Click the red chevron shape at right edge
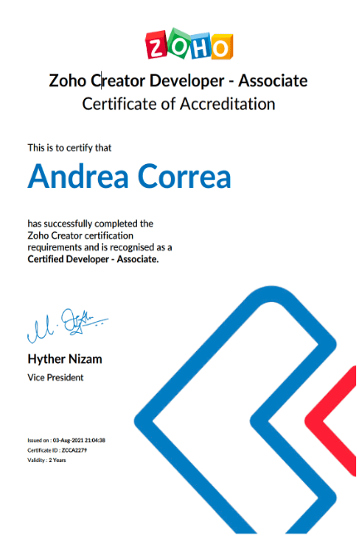Screen dimensions: 357x536 click(330, 421)
